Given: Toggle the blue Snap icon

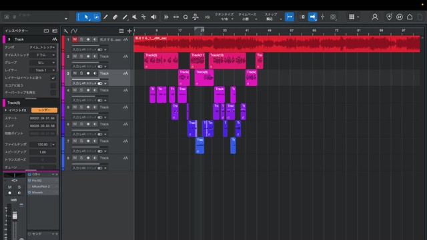Looking at the screenshot, I should pyautogui.click(x=290, y=17).
